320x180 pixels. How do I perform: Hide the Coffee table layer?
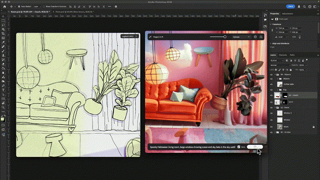[271, 84]
